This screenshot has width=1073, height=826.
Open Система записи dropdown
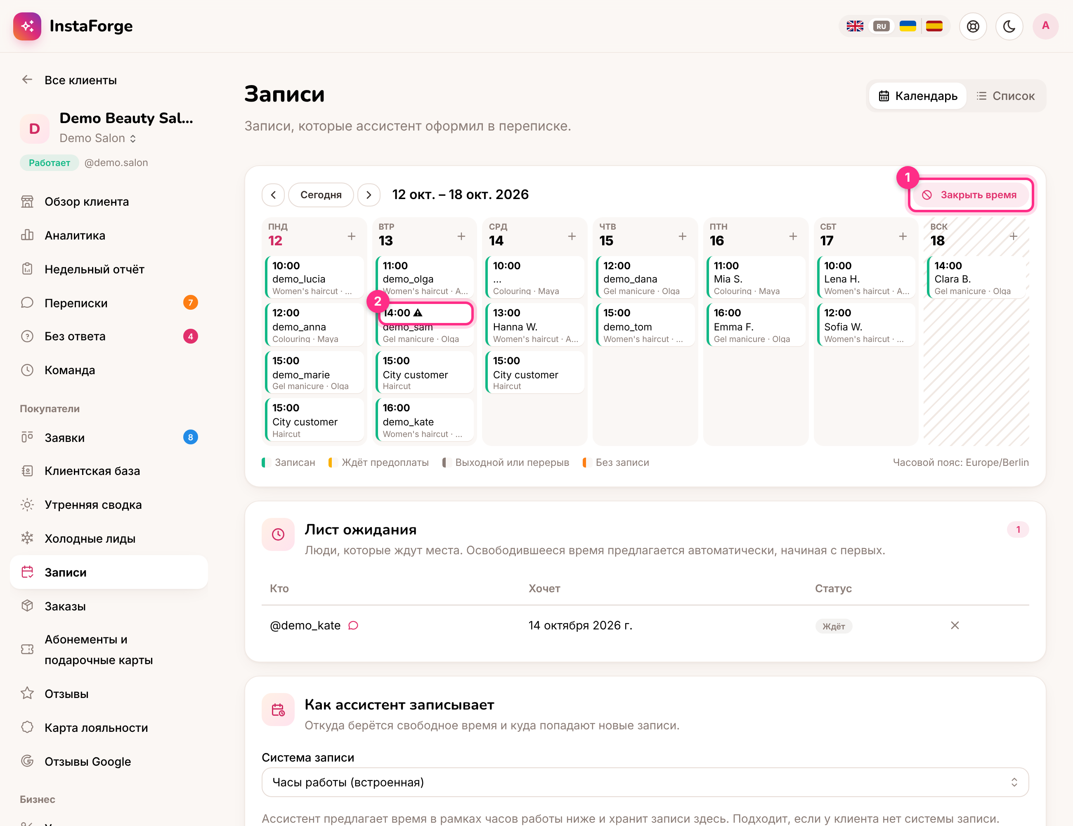click(645, 782)
